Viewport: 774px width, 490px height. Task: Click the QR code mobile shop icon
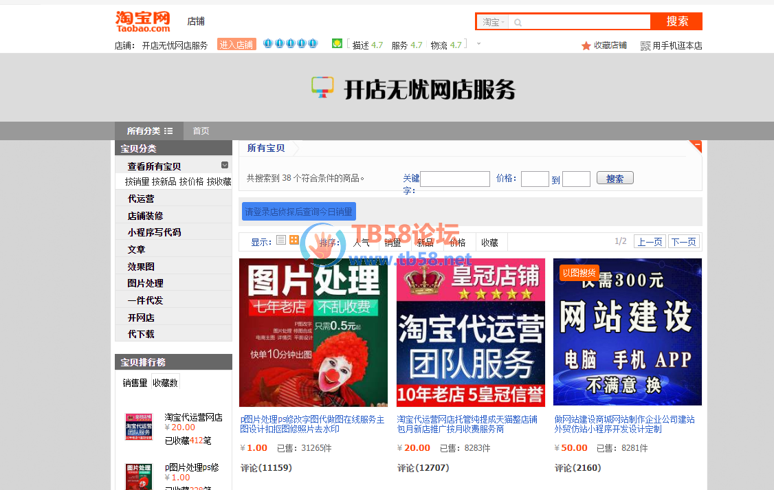[645, 46]
